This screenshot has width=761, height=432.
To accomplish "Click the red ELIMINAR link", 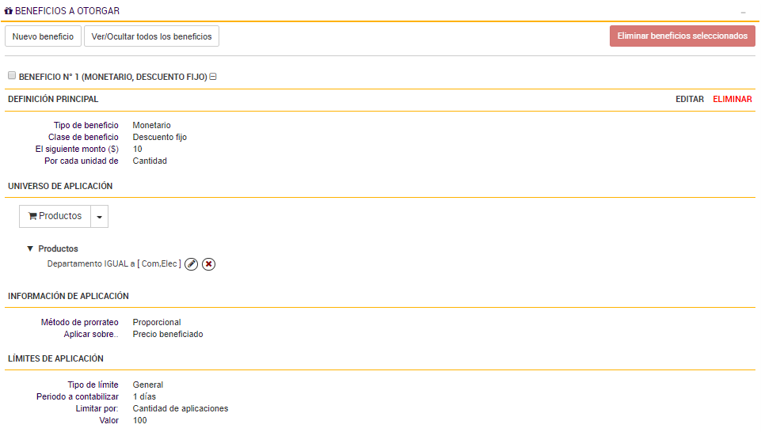I will coord(732,100).
